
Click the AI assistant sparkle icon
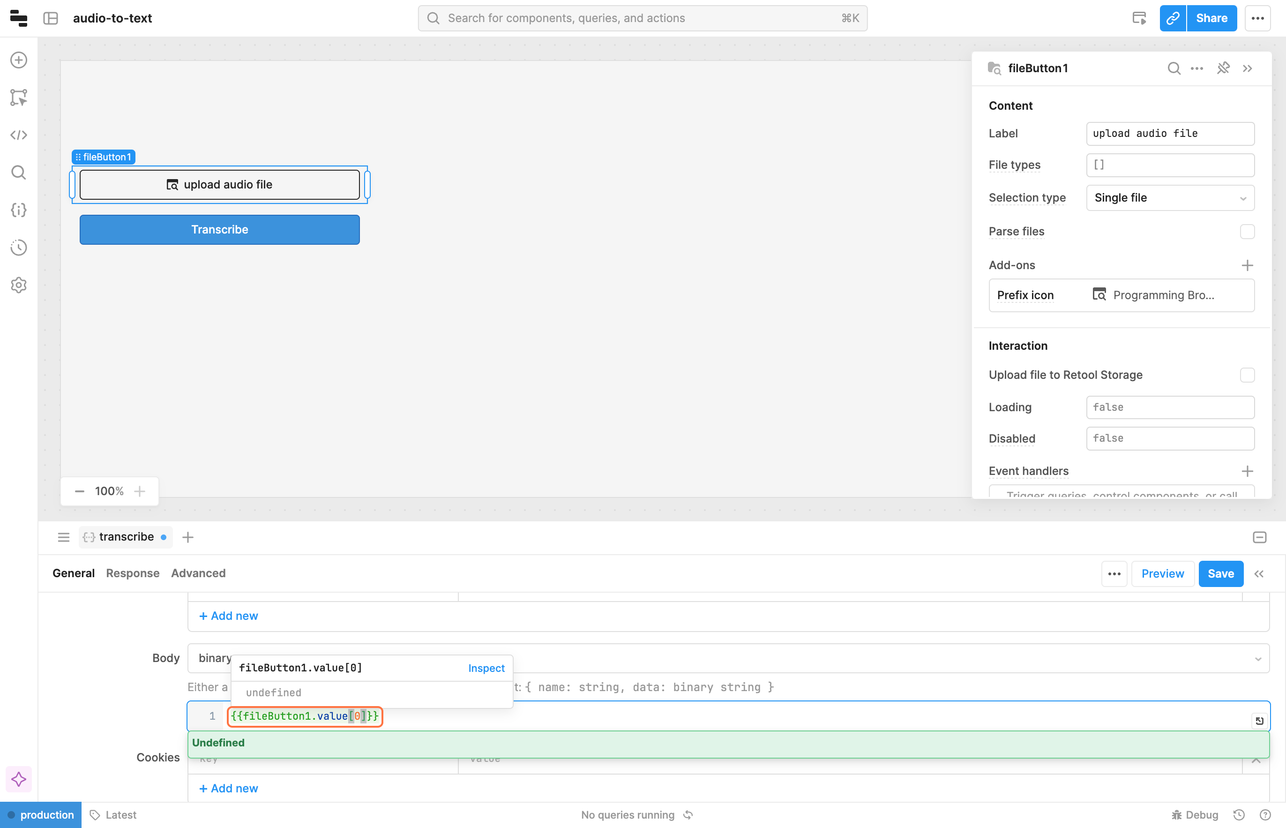pos(19,779)
